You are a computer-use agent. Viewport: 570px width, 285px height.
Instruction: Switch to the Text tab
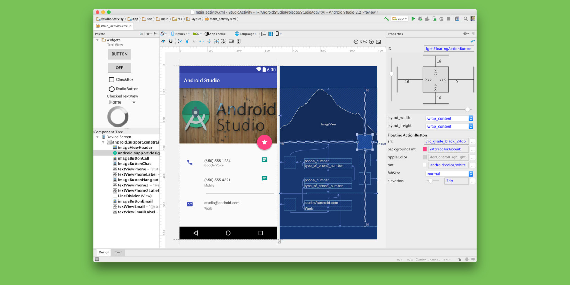click(x=118, y=252)
